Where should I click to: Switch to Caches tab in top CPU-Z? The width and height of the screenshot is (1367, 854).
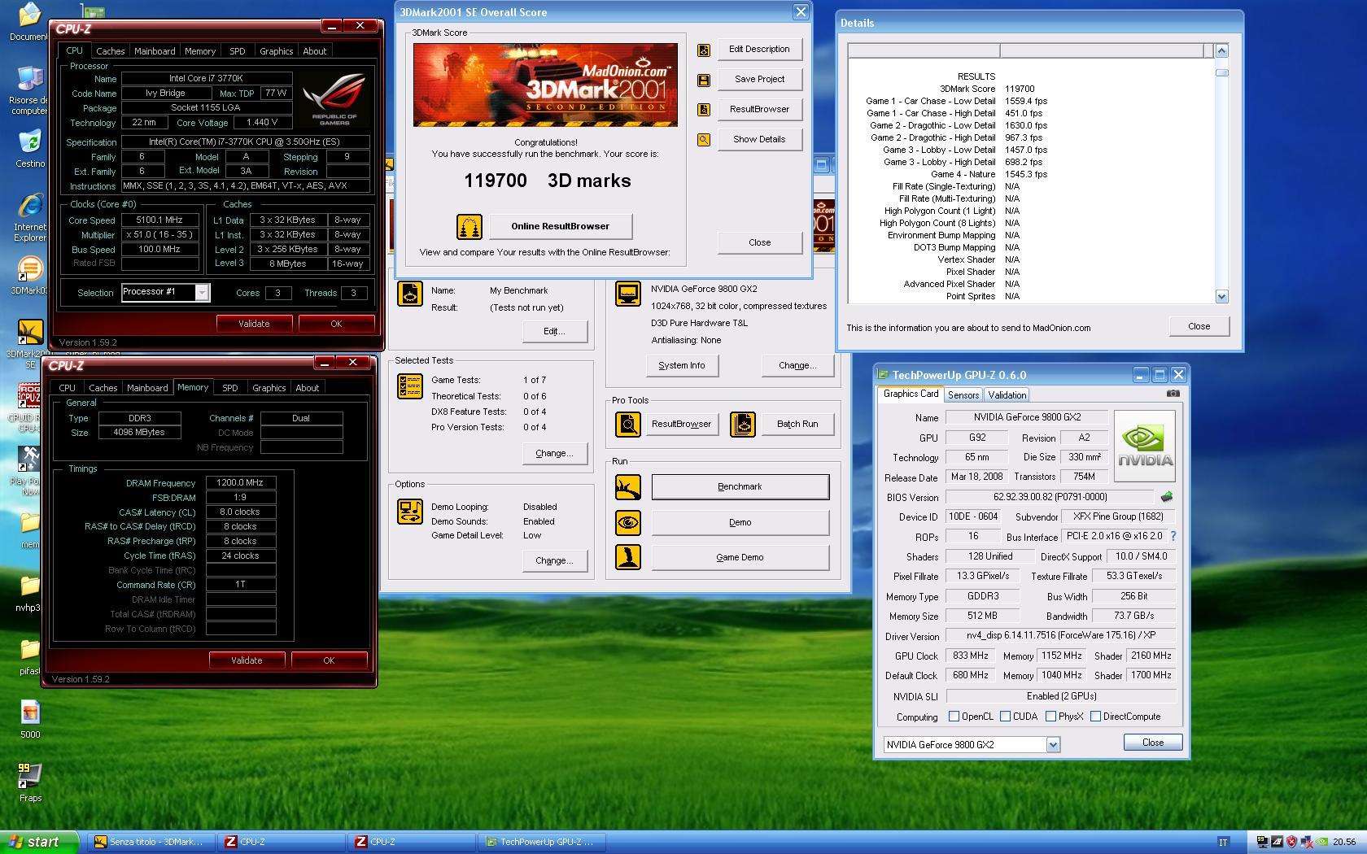point(111,51)
